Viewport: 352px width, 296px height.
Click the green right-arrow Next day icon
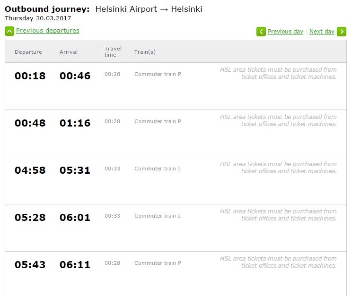pos(342,32)
